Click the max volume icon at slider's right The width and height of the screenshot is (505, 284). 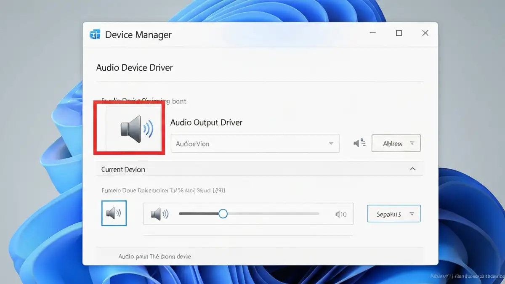[340, 215]
